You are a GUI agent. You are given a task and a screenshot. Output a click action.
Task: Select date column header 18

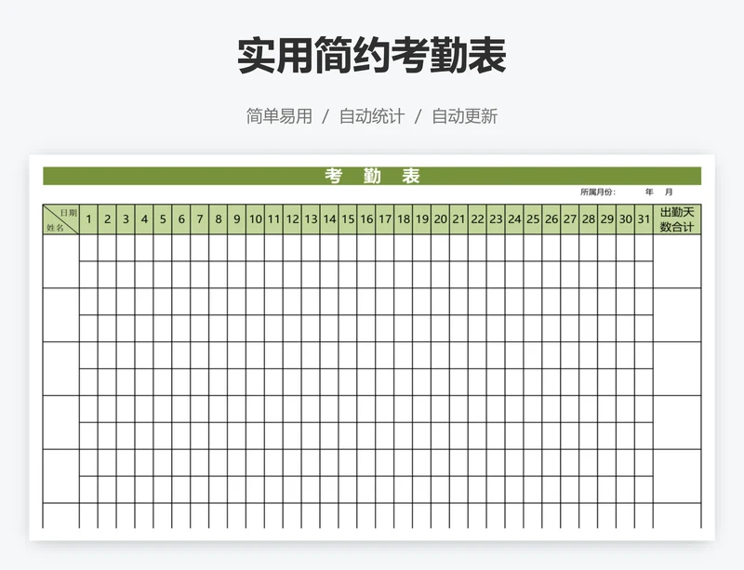pyautogui.click(x=403, y=219)
